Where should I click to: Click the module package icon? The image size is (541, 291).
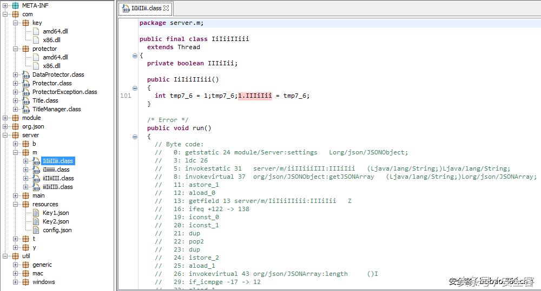pos(16,118)
